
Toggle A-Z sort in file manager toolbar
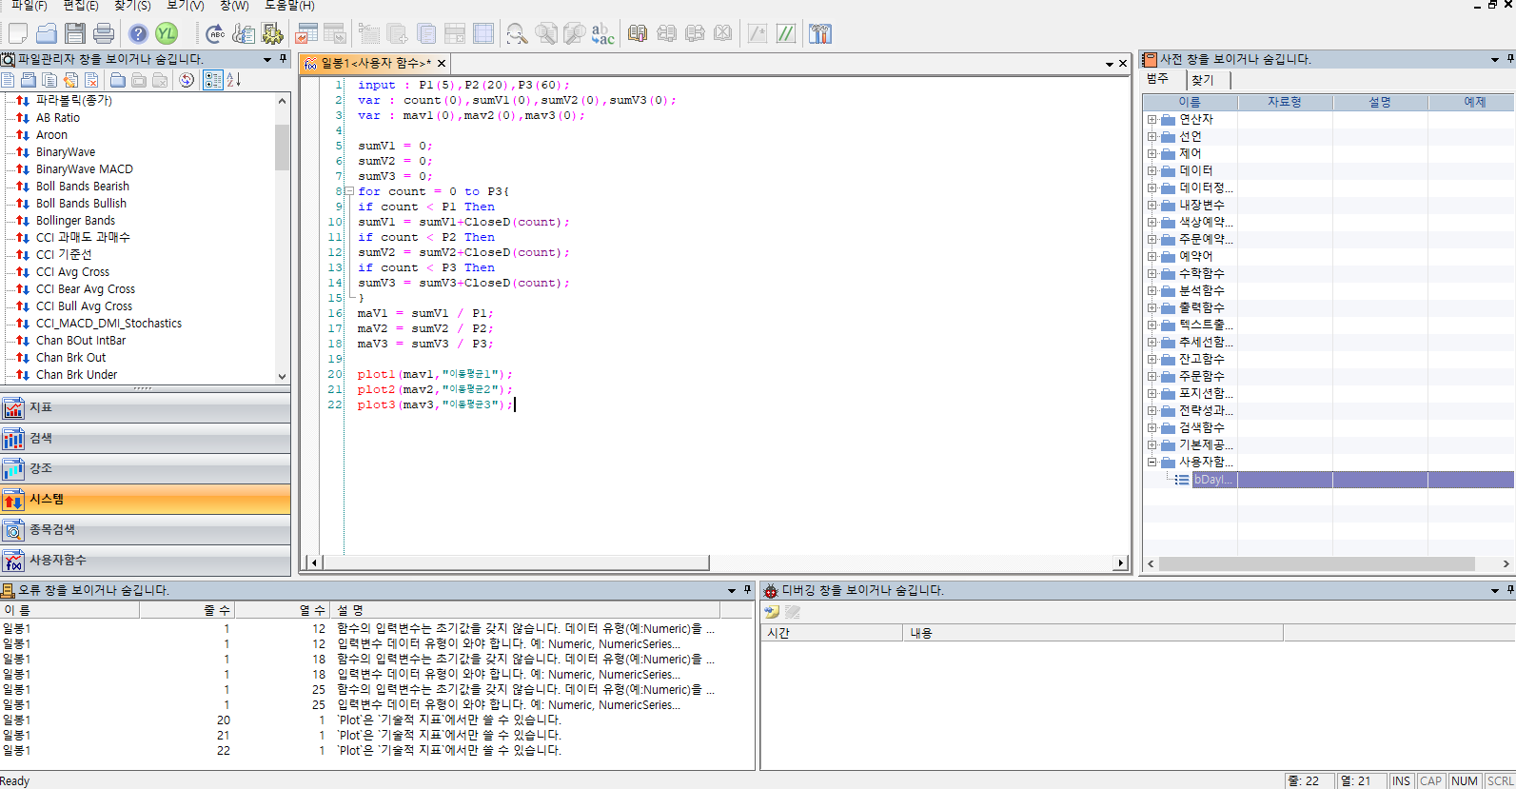[234, 80]
